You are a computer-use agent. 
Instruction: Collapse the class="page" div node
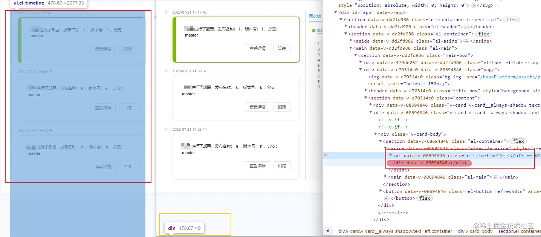coord(361,70)
